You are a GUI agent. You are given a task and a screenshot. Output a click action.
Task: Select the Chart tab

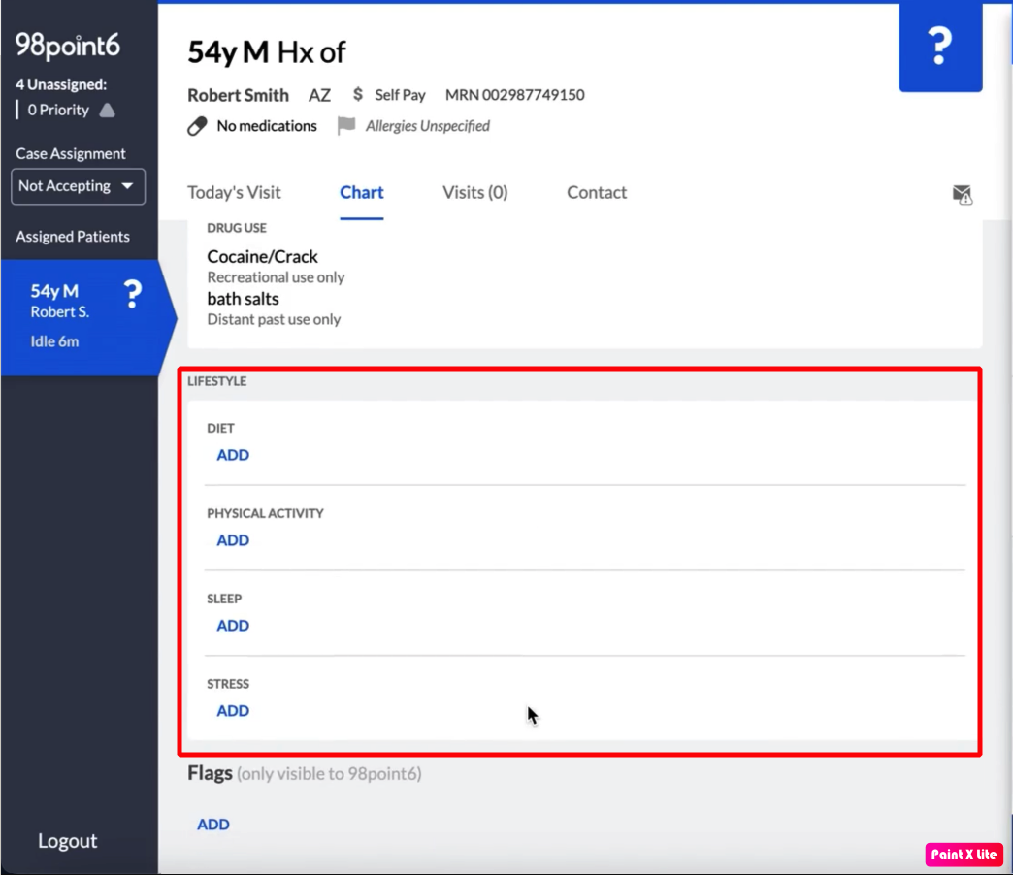[362, 192]
